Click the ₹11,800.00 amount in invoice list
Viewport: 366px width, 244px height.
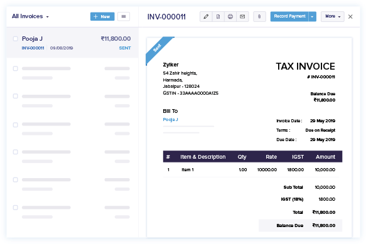click(x=116, y=39)
